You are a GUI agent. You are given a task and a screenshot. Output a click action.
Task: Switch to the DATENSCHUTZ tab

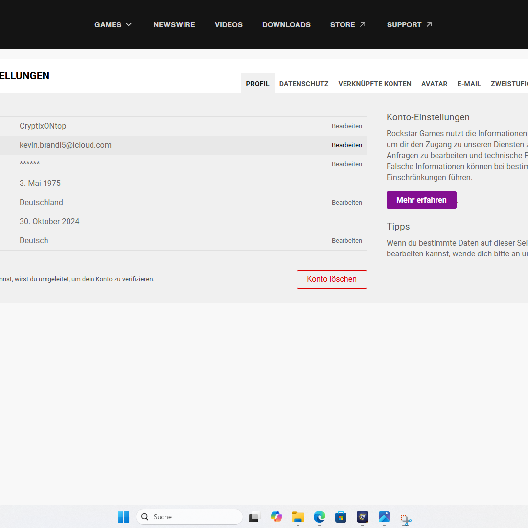tap(304, 84)
